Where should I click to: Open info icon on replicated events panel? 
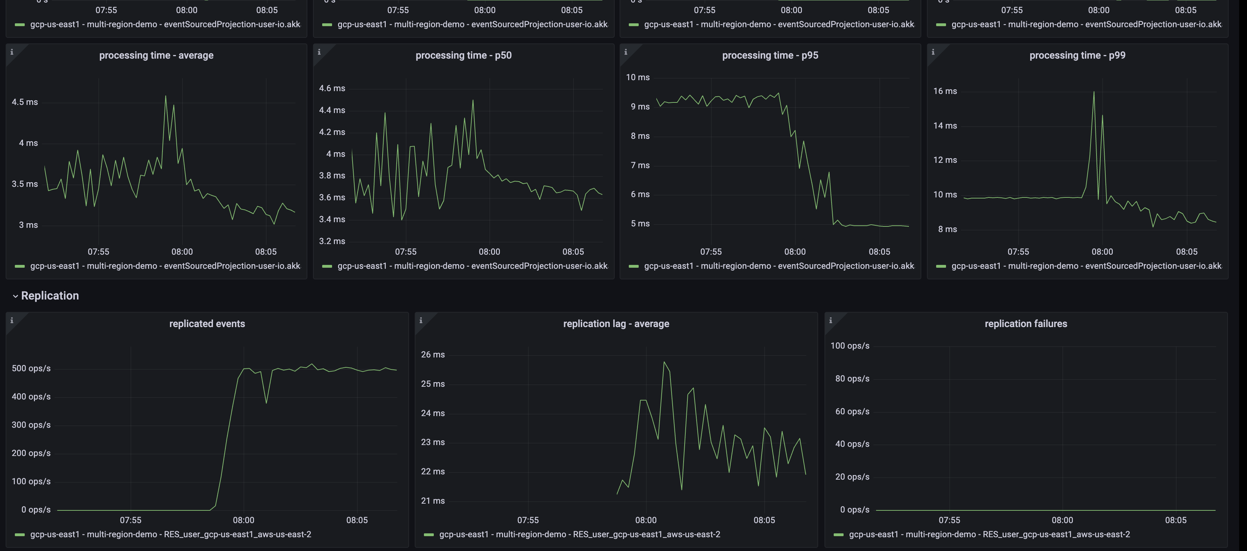[x=12, y=320]
